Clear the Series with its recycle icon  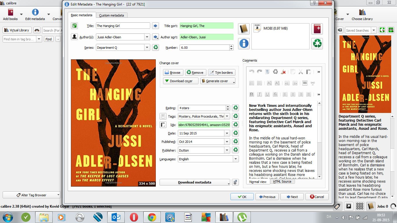(x=155, y=47)
